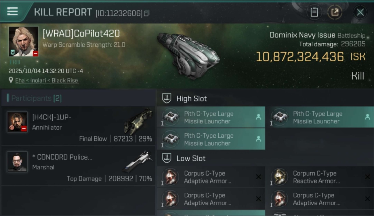Screen dimensions: 374x216
Task: Open the hamburger menu
Action: click(12, 12)
